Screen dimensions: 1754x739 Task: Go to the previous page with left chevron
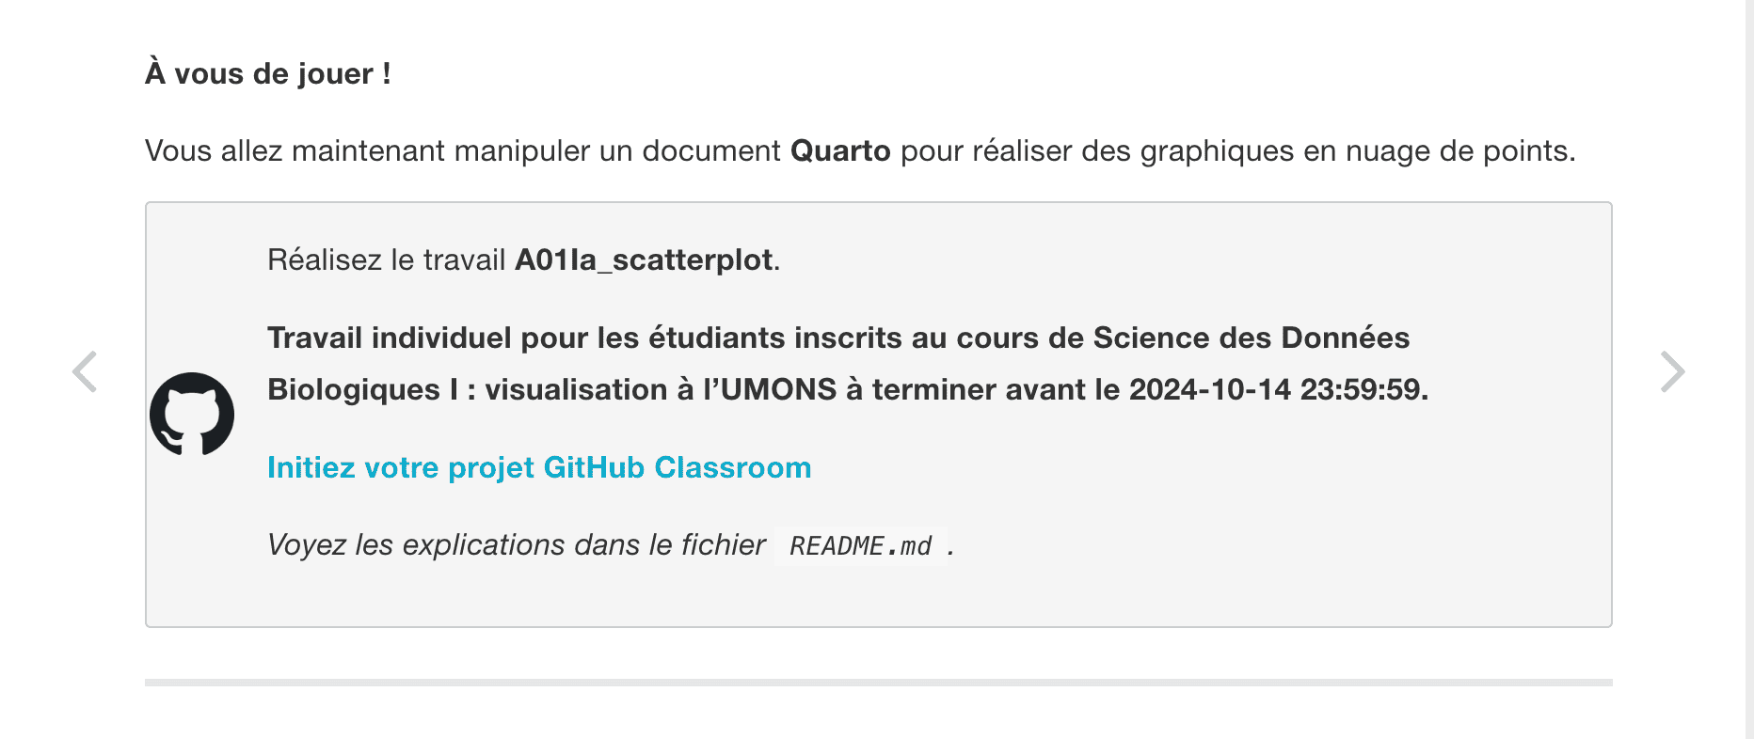pos(85,371)
